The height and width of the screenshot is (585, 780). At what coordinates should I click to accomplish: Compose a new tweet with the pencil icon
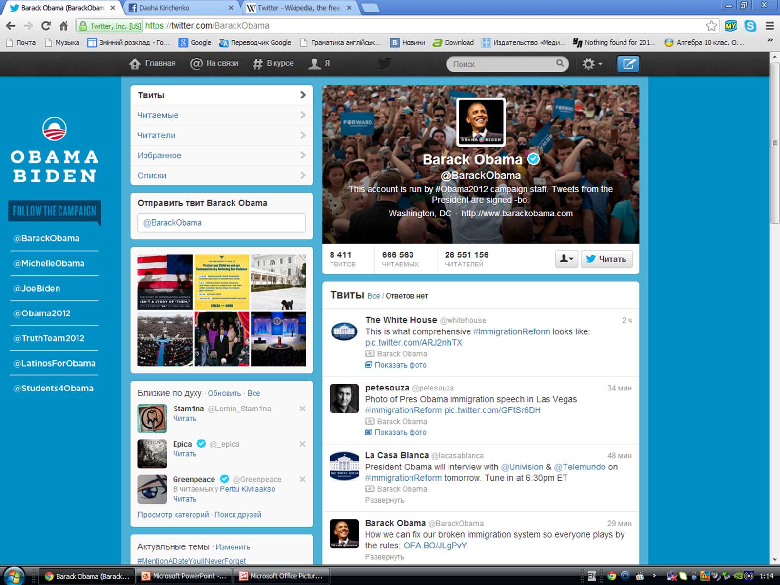[628, 64]
